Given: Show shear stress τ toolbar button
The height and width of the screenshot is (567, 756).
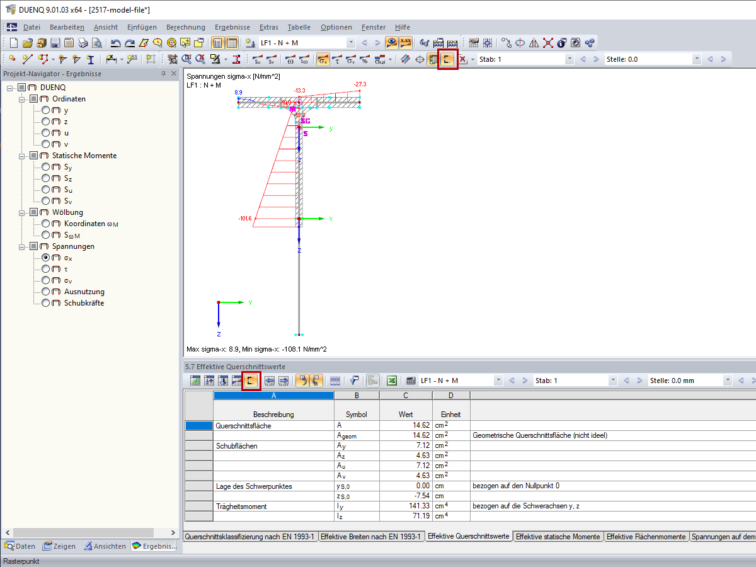Looking at the screenshot, I should 337,59.
